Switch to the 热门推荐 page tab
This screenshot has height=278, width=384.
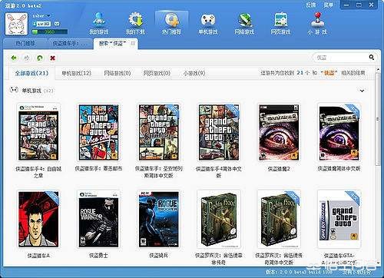click(x=25, y=44)
